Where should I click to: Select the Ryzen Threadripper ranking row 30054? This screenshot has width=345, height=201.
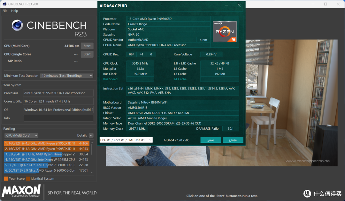[47, 154]
